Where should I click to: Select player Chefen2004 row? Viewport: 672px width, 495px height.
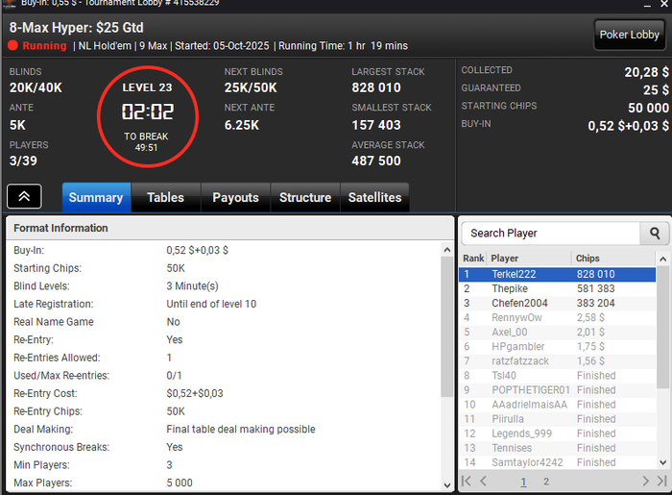pos(558,304)
